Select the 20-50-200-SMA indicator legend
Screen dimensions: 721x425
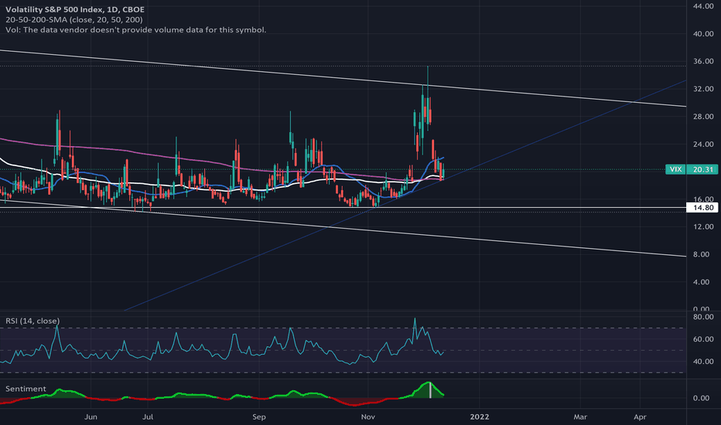click(74, 19)
